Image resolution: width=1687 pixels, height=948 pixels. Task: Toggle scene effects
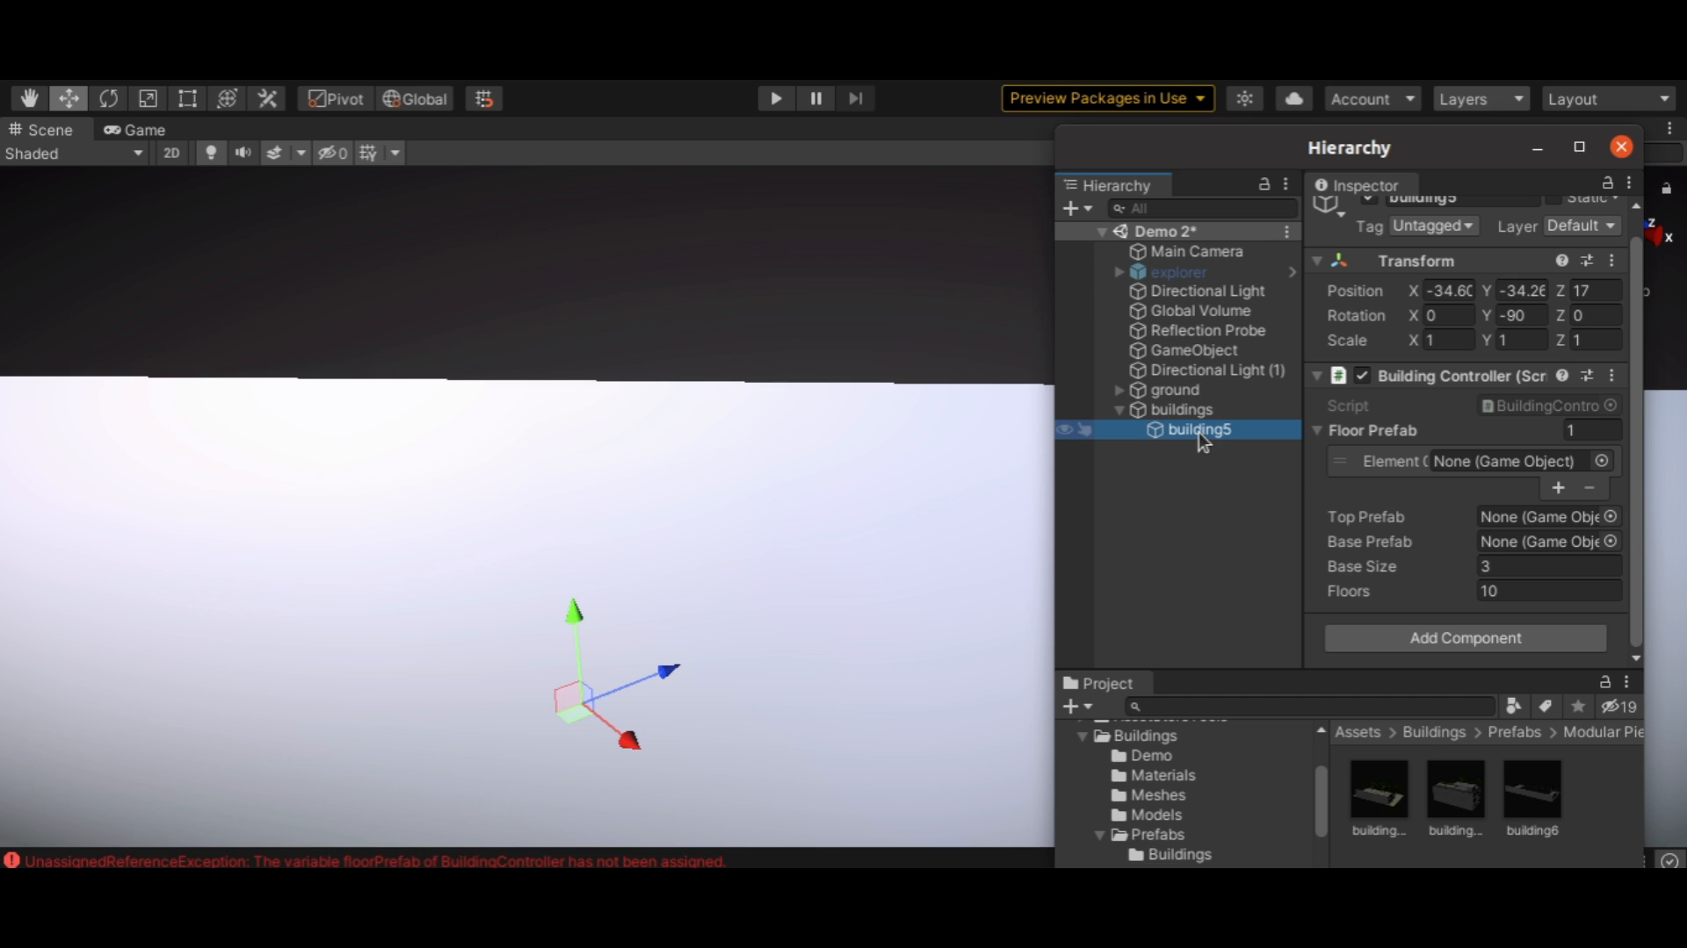(x=274, y=153)
